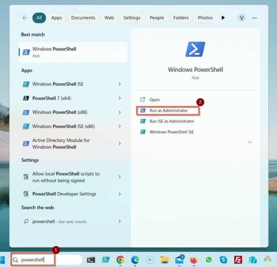Expand powershell web results chevron
The height and width of the screenshot is (267, 277).
click(x=120, y=222)
